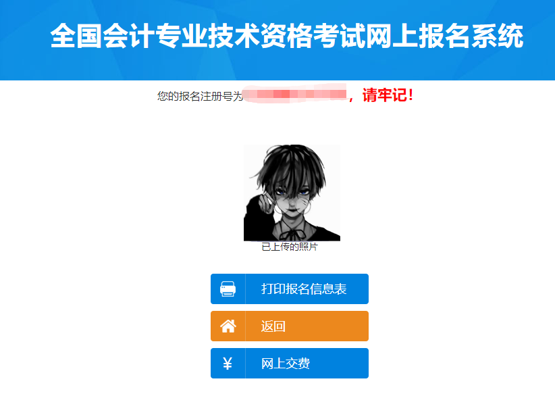Click the yen currency icon
This screenshot has height=394, width=555.
[228, 363]
